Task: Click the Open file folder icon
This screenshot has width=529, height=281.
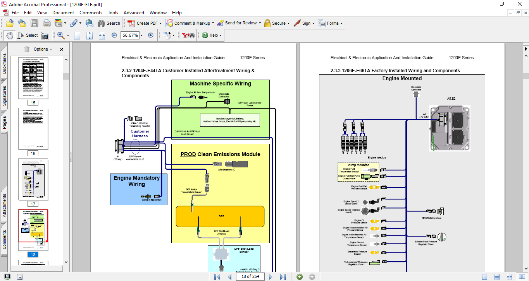Action: [9, 23]
